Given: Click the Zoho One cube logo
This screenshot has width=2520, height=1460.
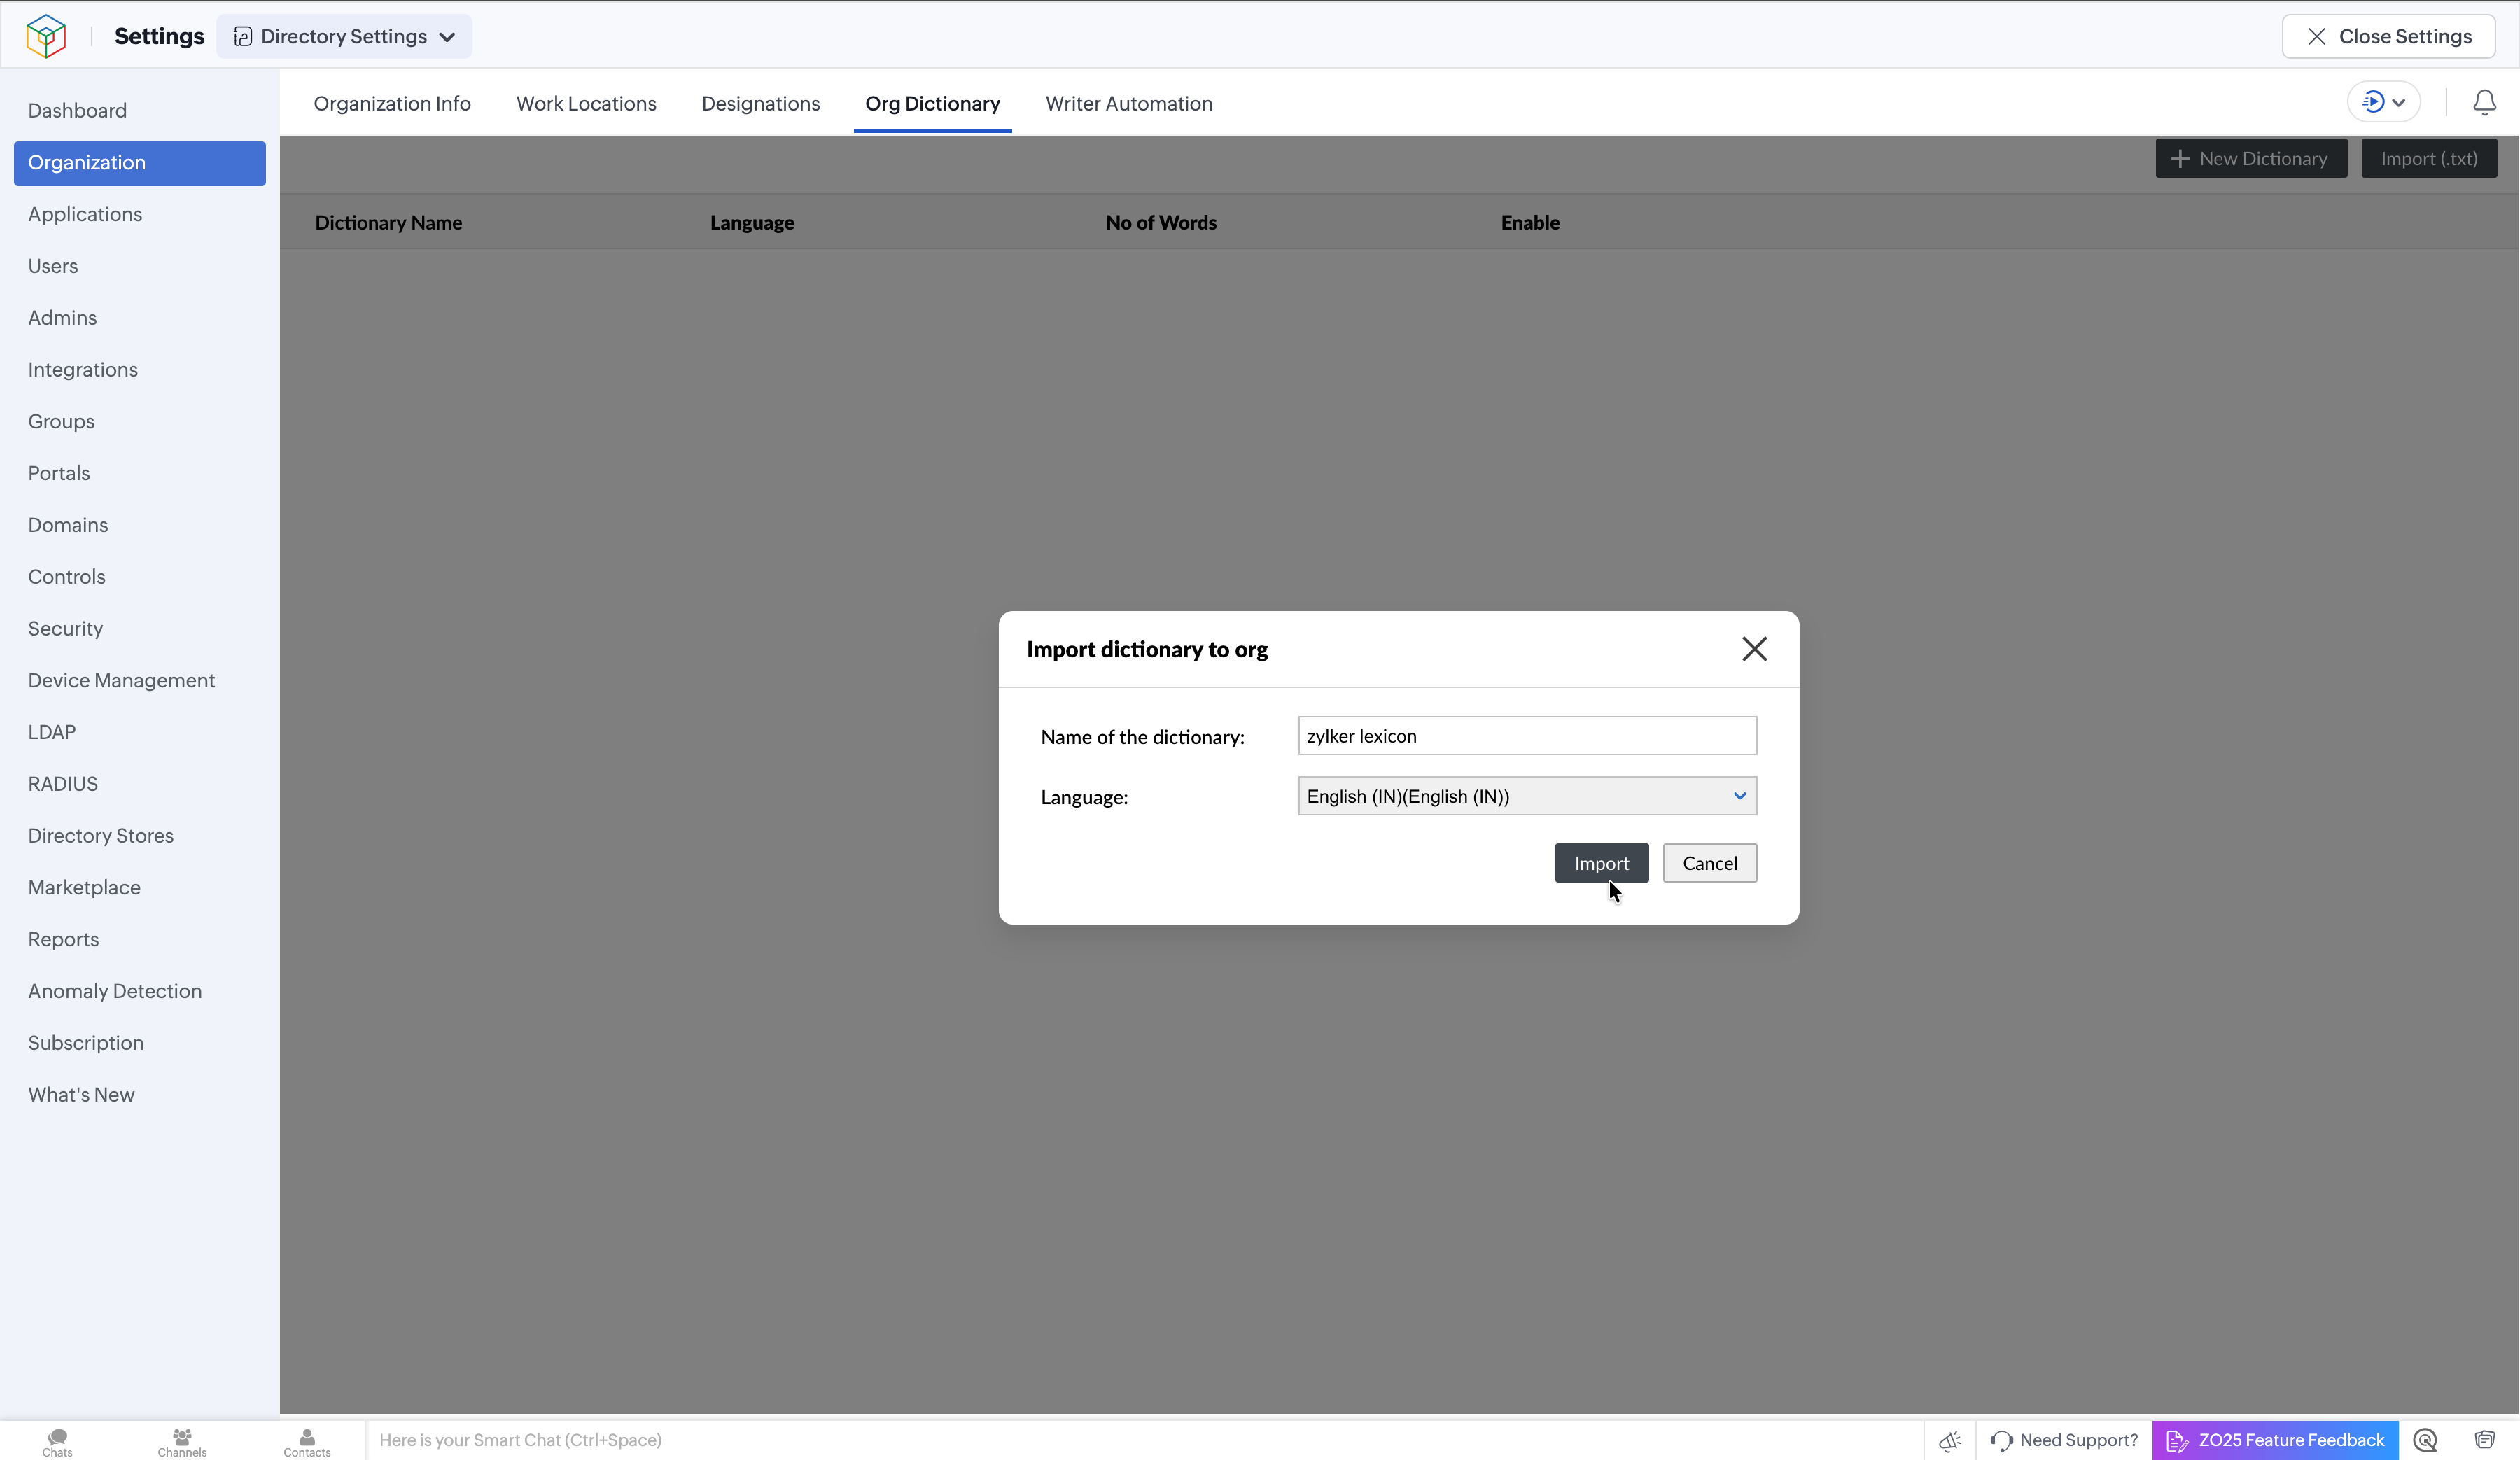Looking at the screenshot, I should tap(46, 36).
